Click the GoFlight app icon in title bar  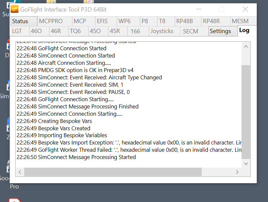pyautogui.click(x=15, y=9)
